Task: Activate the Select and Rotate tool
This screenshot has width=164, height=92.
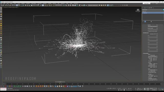Action: 28,5
